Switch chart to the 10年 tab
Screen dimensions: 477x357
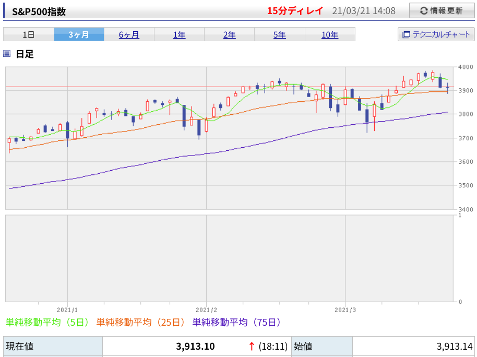tap(330, 34)
